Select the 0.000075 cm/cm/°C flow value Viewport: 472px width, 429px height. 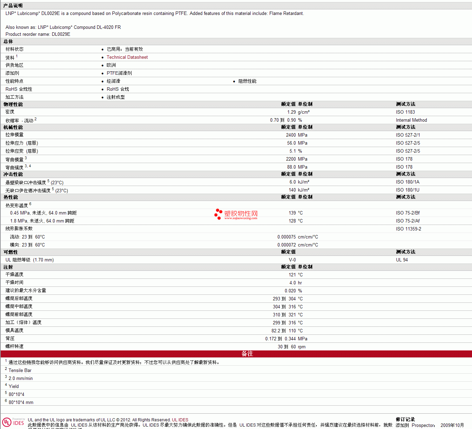[x=298, y=237]
